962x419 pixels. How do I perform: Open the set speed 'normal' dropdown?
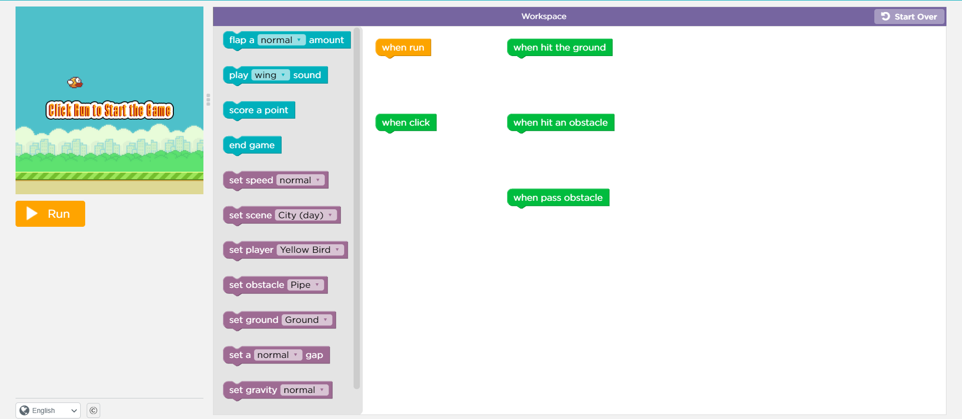pyautogui.click(x=300, y=180)
